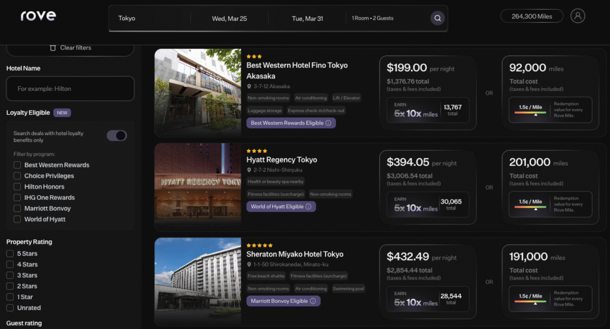This screenshot has height=329, width=610.
Task: Open the Wed, Mar 25 check-in date picker
Action: pos(229,18)
